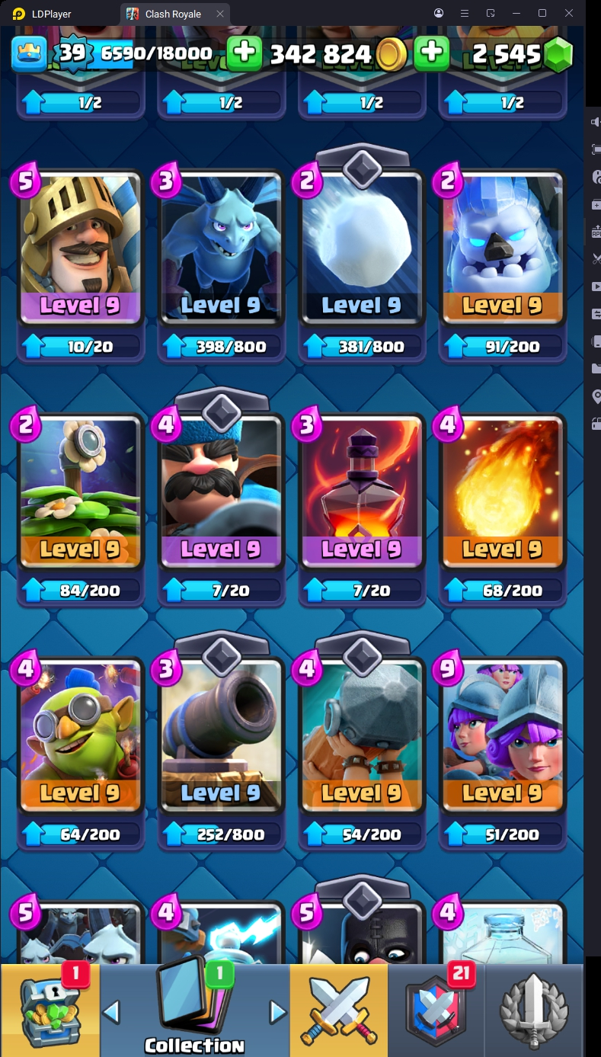The height and width of the screenshot is (1057, 601).
Task: Open the LDPlayer hamburger menu
Action: click(465, 14)
